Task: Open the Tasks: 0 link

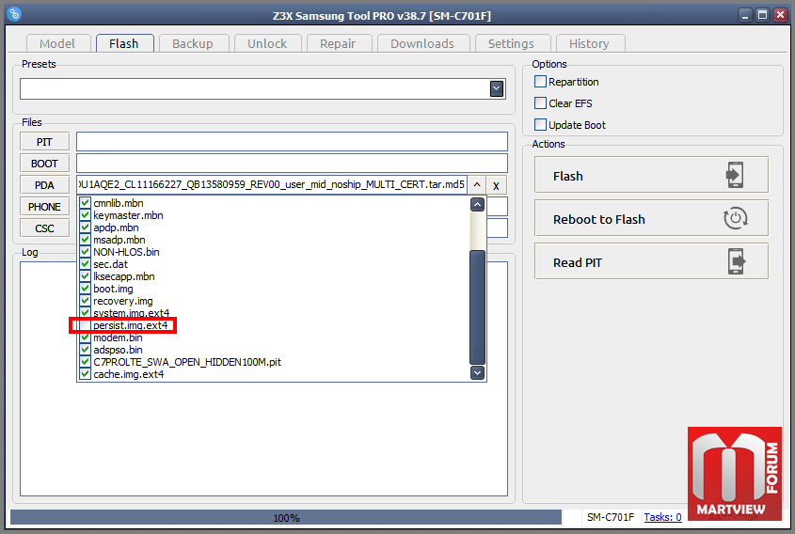Action: point(662,517)
